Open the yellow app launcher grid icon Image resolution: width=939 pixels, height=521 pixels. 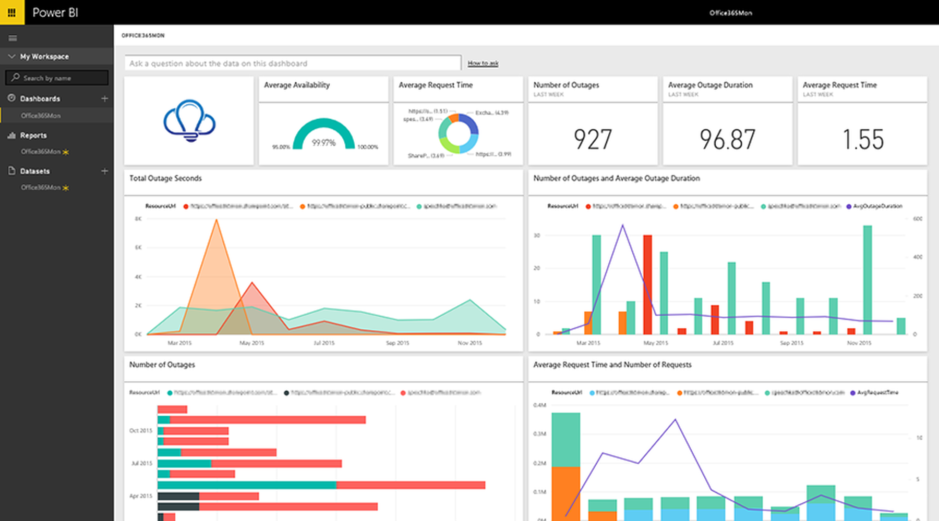point(11,12)
